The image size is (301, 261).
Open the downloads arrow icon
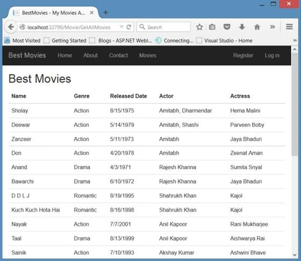point(242,27)
